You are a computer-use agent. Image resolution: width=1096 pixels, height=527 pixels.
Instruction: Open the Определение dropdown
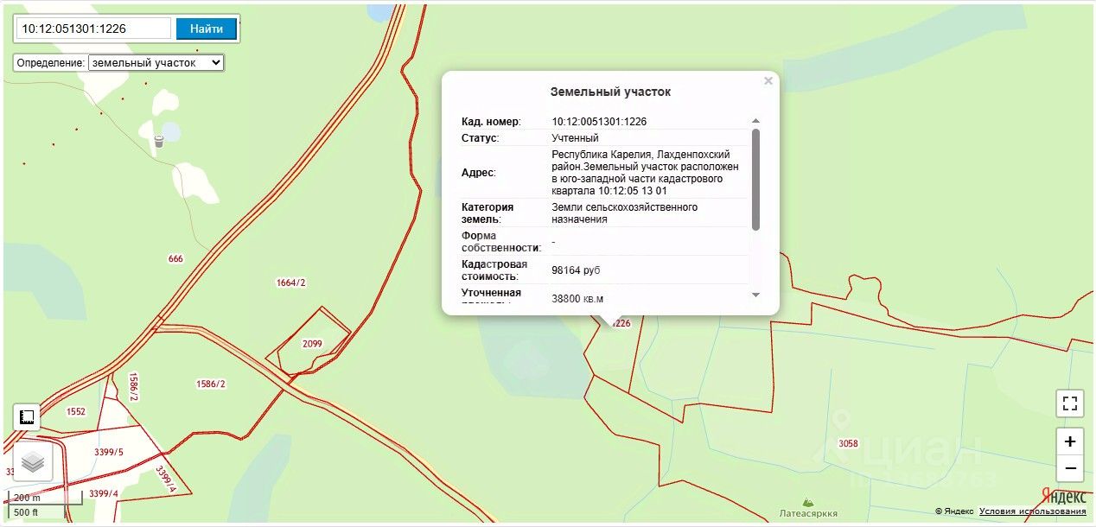156,63
